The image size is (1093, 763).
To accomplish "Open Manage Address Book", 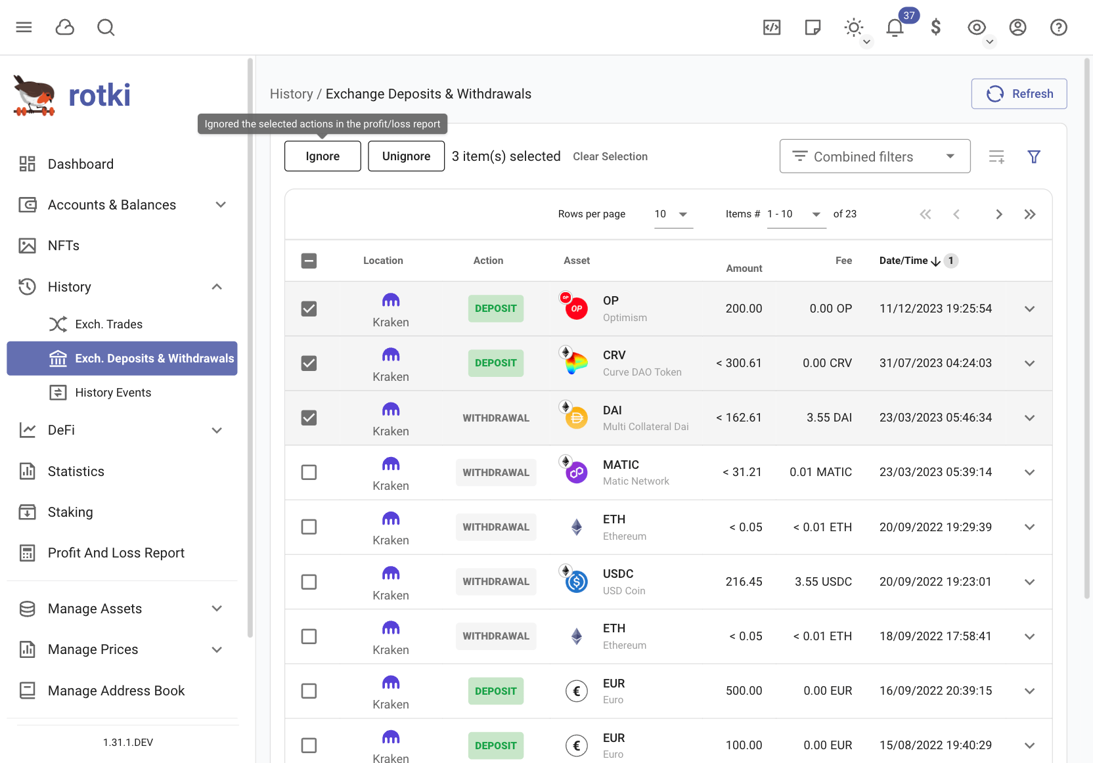I will pos(122,691).
